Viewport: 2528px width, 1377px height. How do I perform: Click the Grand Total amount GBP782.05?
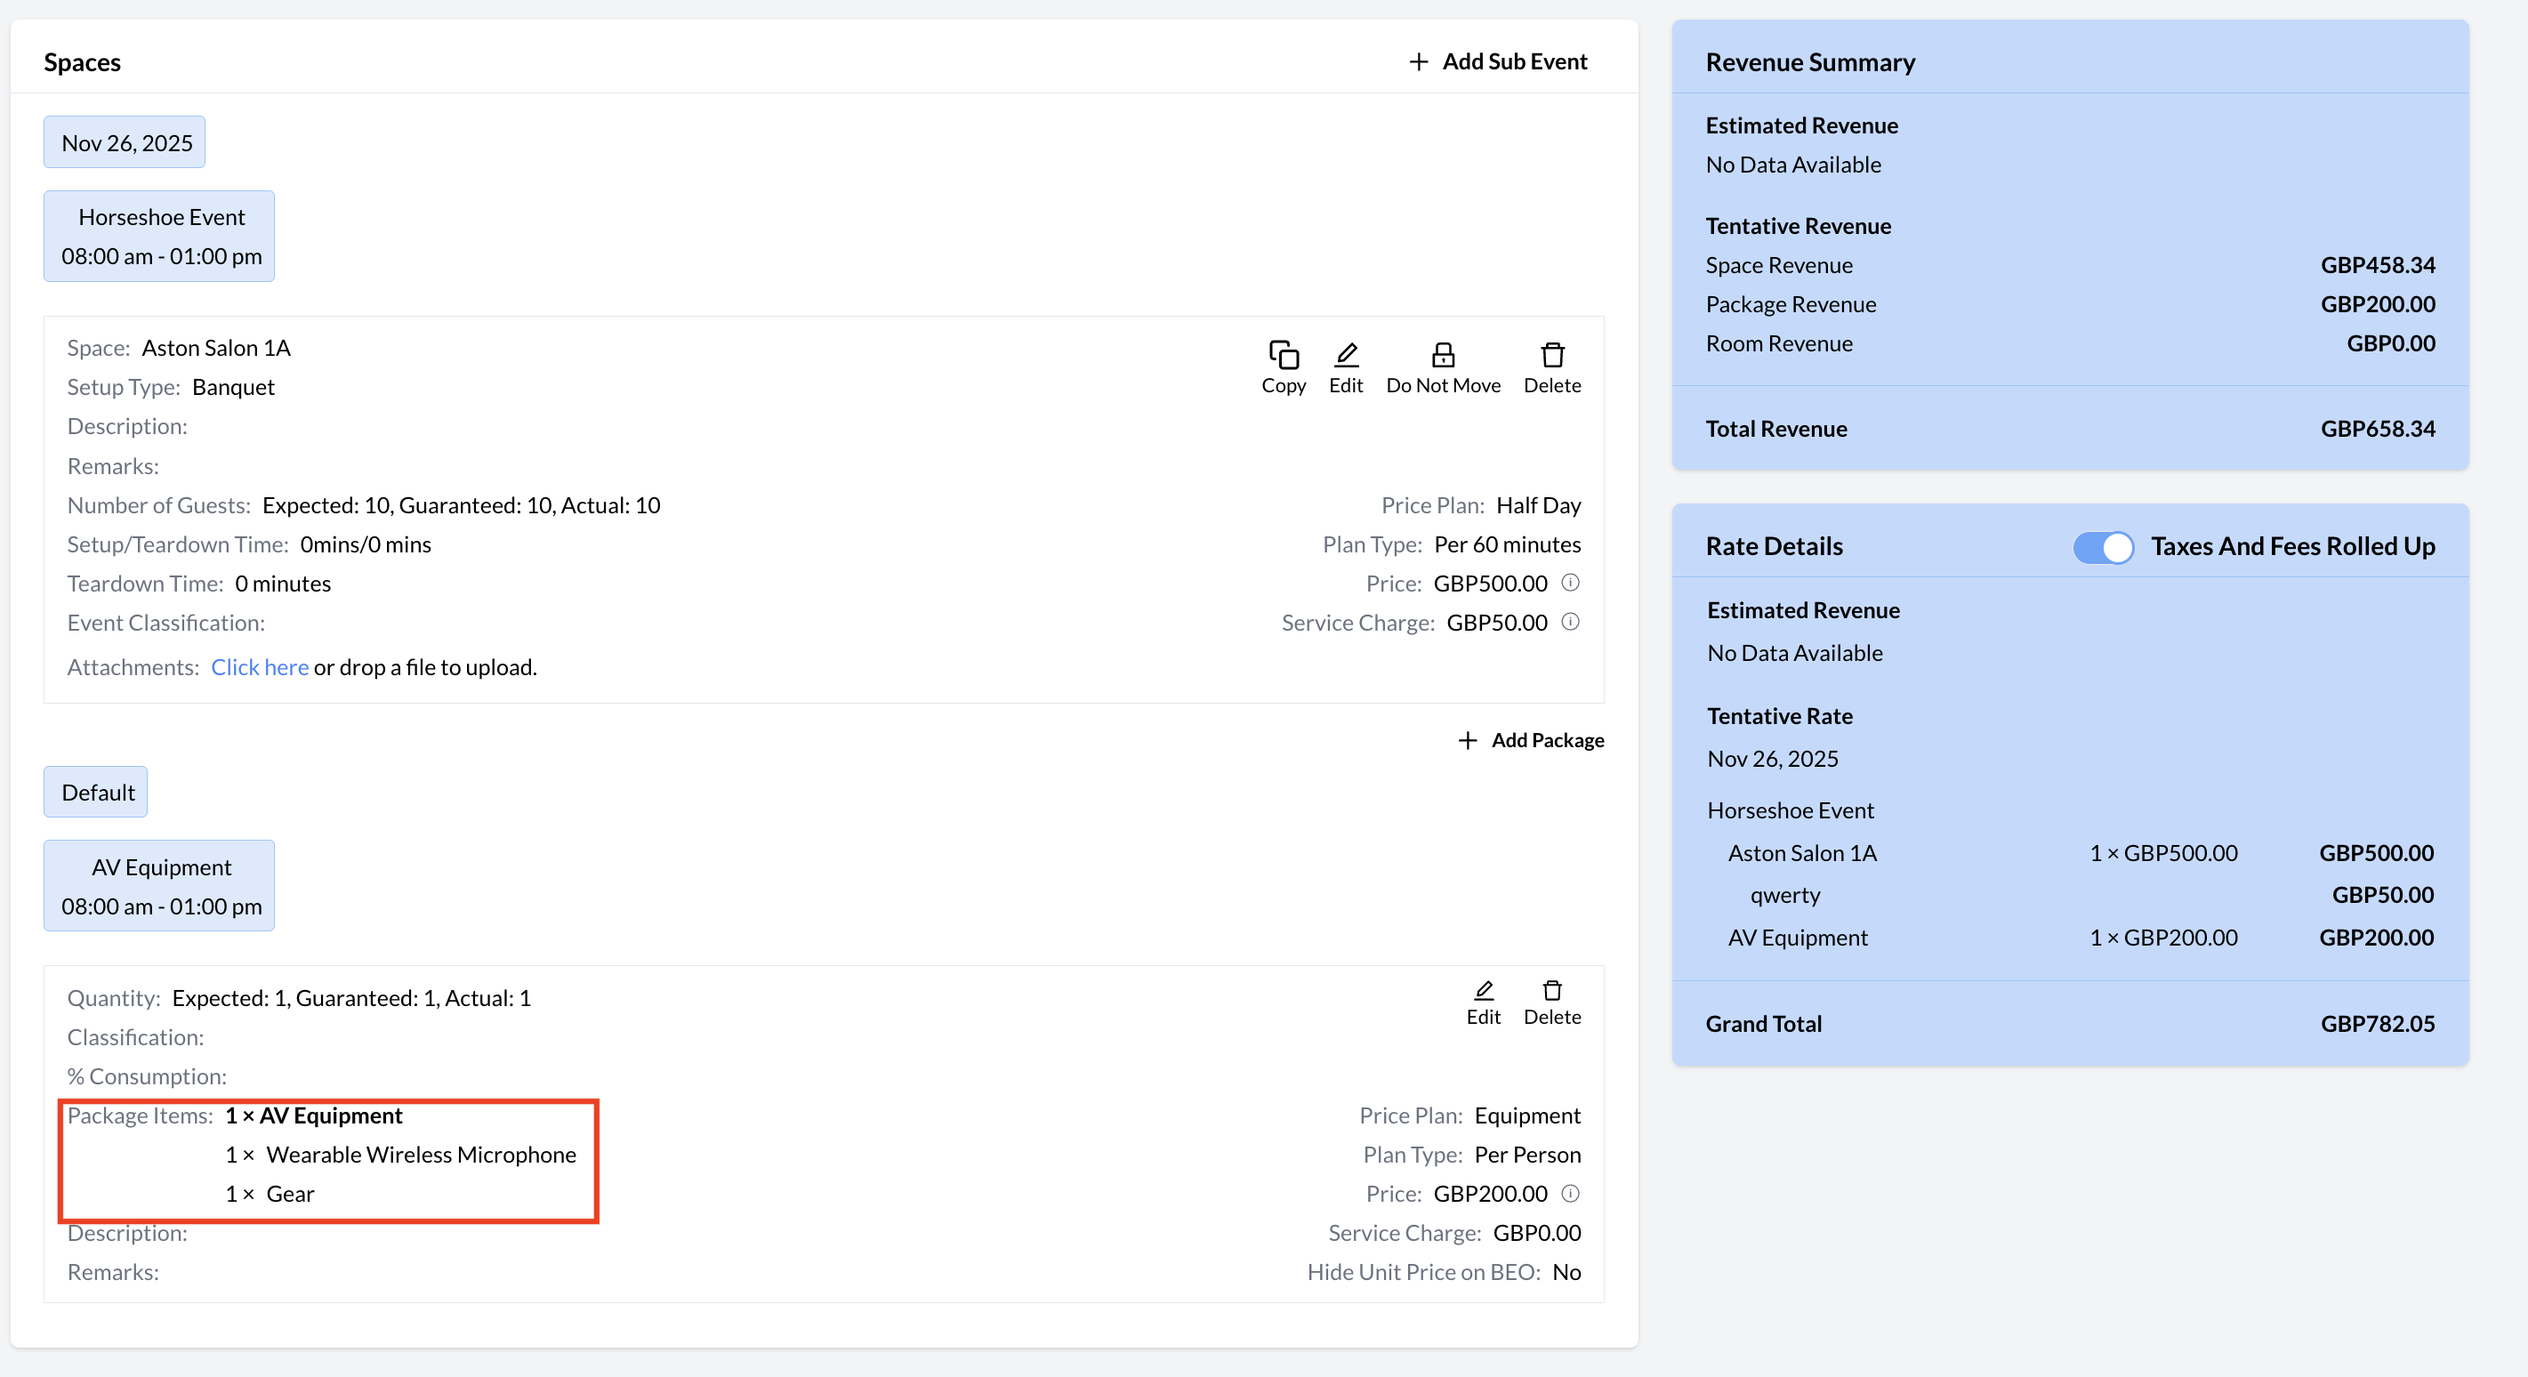click(2377, 1024)
